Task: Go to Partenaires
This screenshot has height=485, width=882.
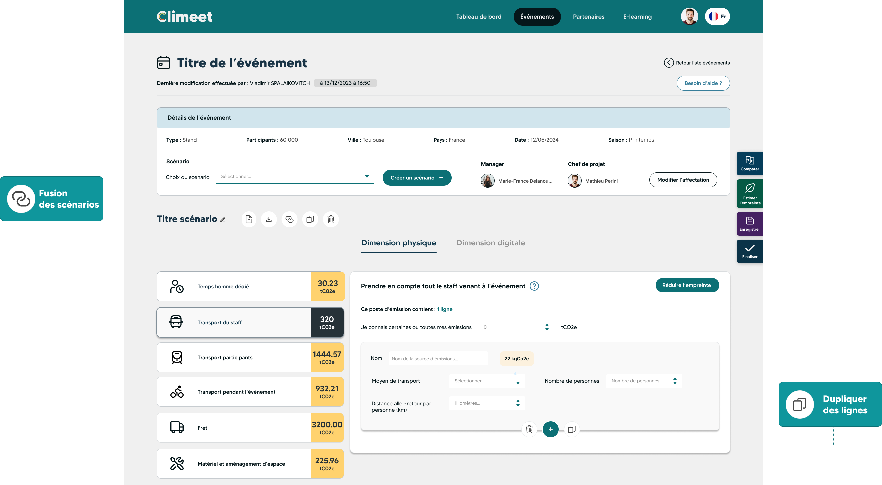Action: [588, 16]
